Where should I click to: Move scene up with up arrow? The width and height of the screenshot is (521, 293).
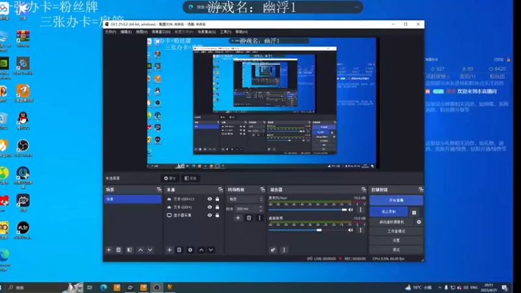[x=141, y=250]
